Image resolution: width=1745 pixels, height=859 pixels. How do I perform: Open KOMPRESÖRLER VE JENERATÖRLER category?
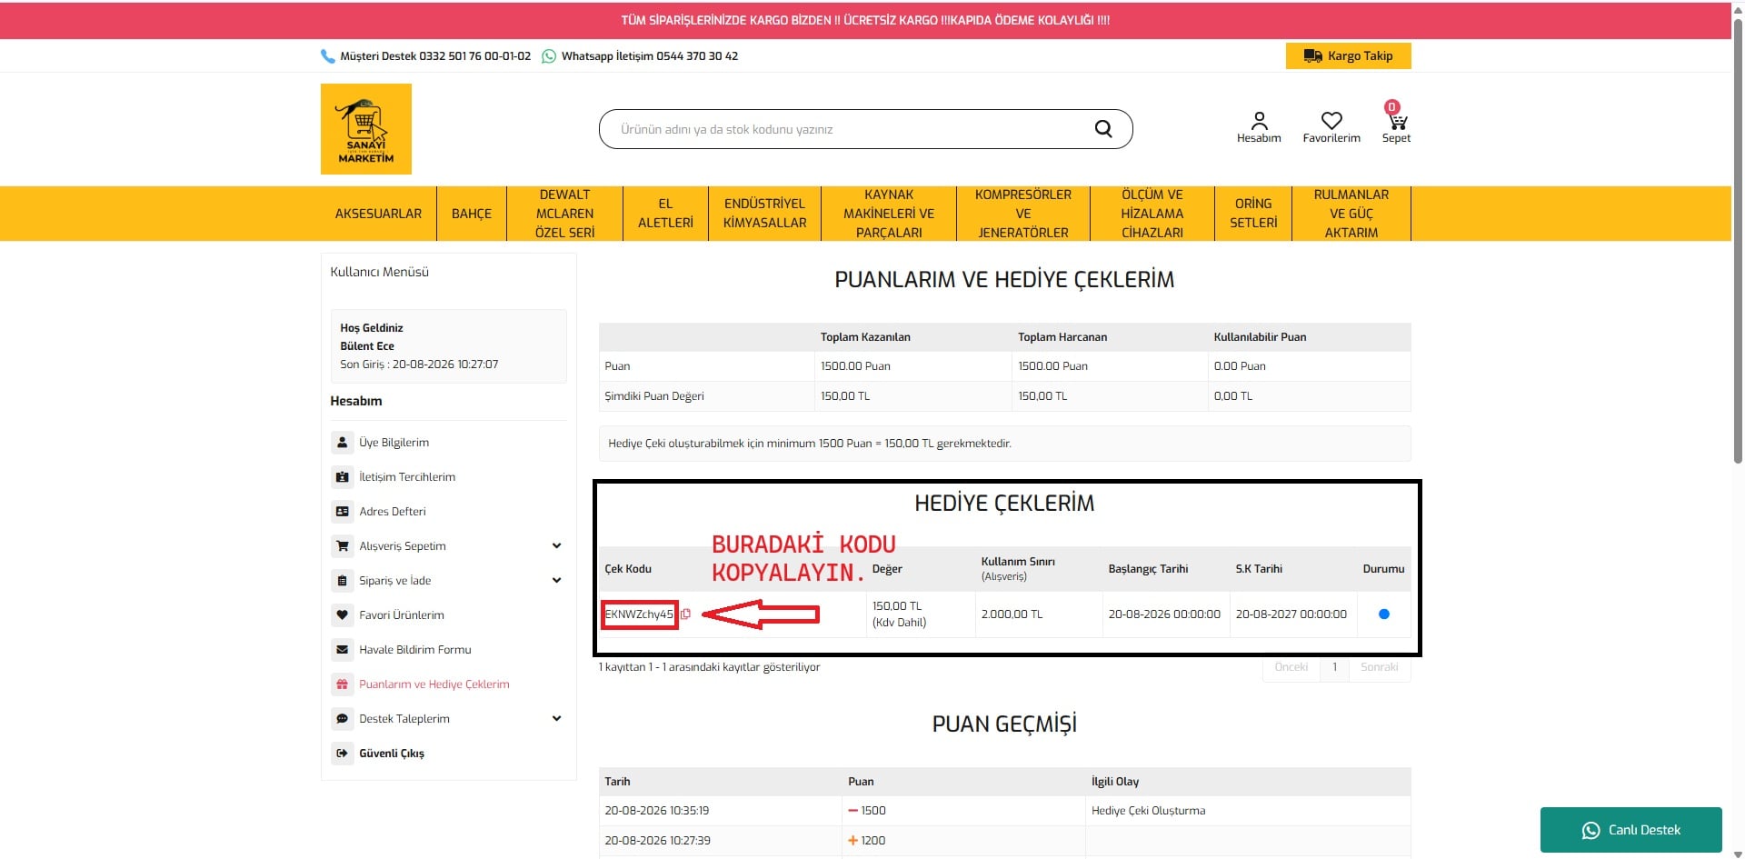click(x=1023, y=214)
